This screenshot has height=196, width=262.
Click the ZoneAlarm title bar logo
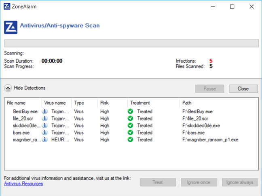pyautogui.click(x=7, y=6)
